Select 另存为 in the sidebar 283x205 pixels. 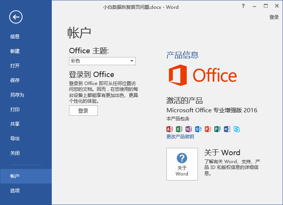[x=17, y=95]
